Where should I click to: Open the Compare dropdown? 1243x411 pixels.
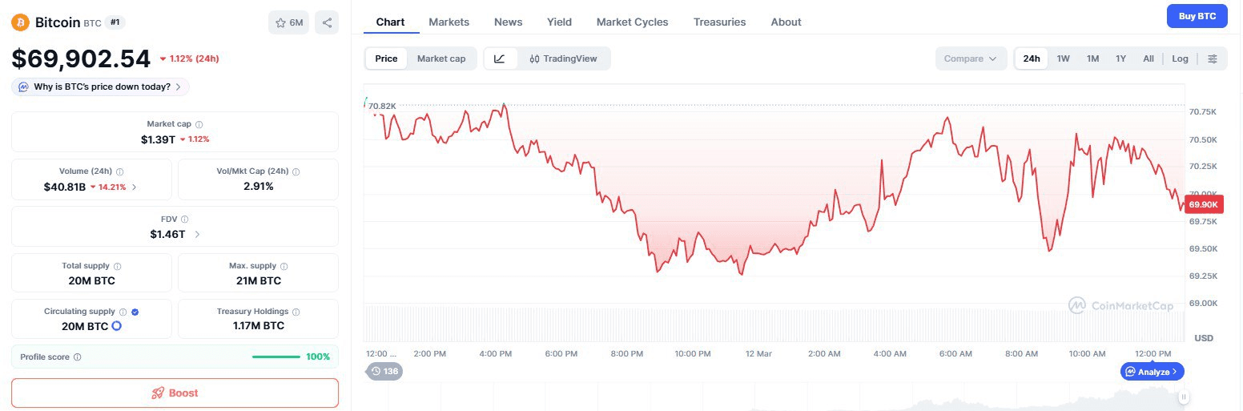pos(970,58)
